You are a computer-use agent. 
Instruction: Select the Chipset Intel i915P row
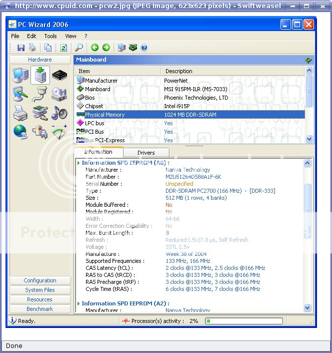tap(190, 106)
